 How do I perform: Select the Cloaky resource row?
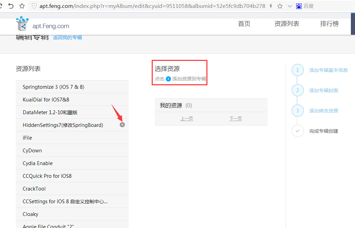[72, 214]
